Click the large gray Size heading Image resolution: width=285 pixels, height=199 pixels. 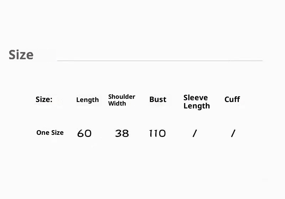21,55
